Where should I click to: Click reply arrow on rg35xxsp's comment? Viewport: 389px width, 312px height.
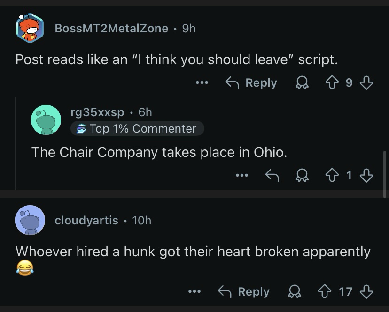click(272, 176)
